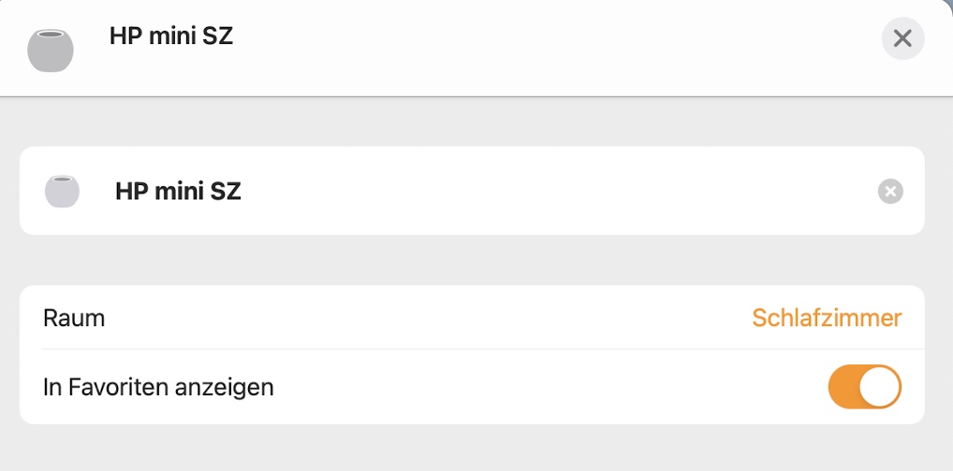Click the orange part of the favorites toggle
Viewport: 953px width, 471px height.
[843, 387]
